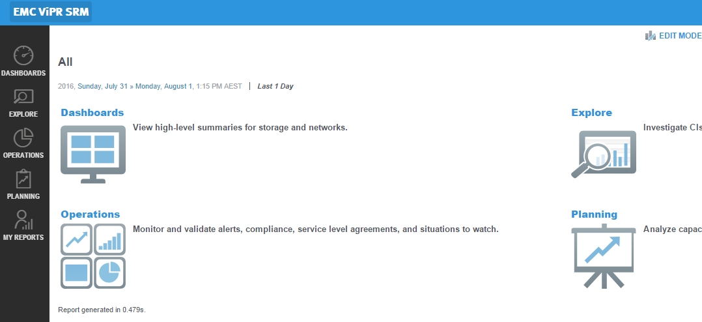Open the Dashboards heading link
The height and width of the screenshot is (322, 702).
pyautogui.click(x=92, y=113)
